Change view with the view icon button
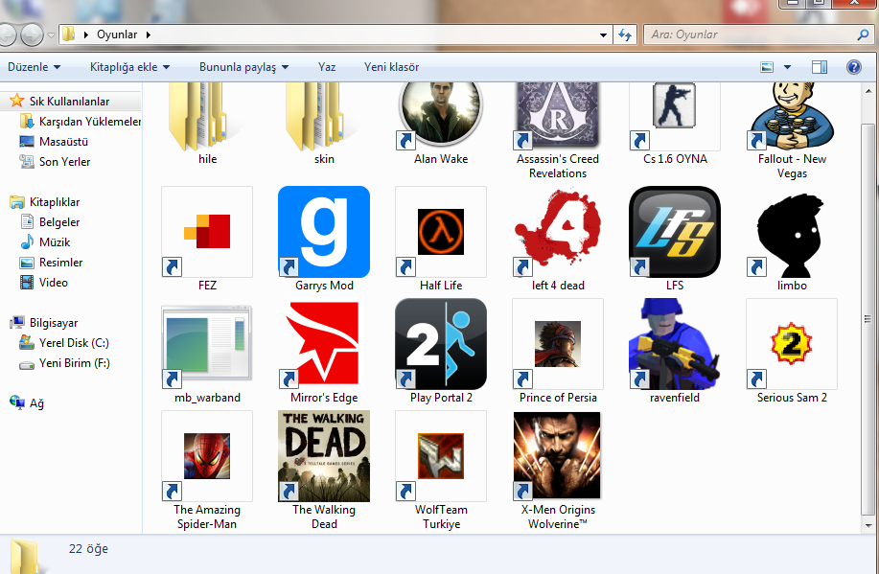The height and width of the screenshot is (574, 879). pyautogui.click(x=767, y=67)
